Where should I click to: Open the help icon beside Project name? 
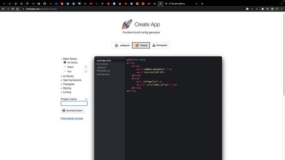pos(86,99)
